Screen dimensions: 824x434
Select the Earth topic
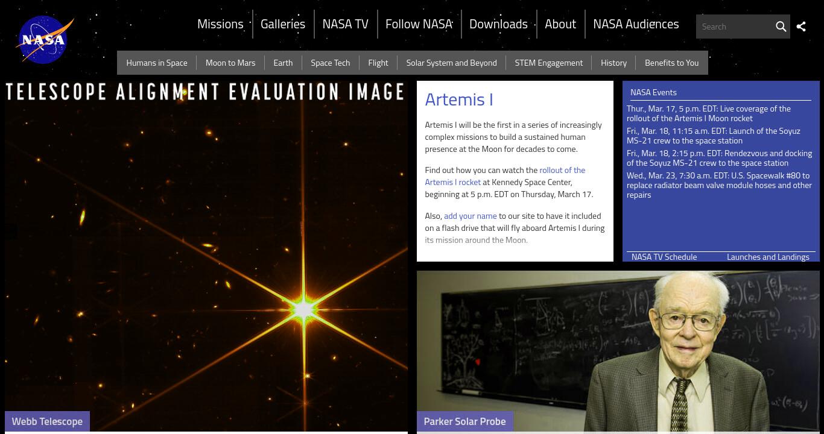tap(283, 63)
